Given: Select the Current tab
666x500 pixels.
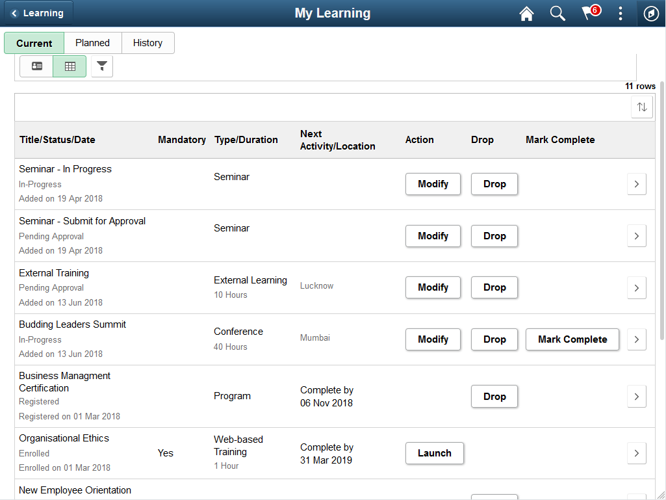Looking at the screenshot, I should [x=34, y=43].
